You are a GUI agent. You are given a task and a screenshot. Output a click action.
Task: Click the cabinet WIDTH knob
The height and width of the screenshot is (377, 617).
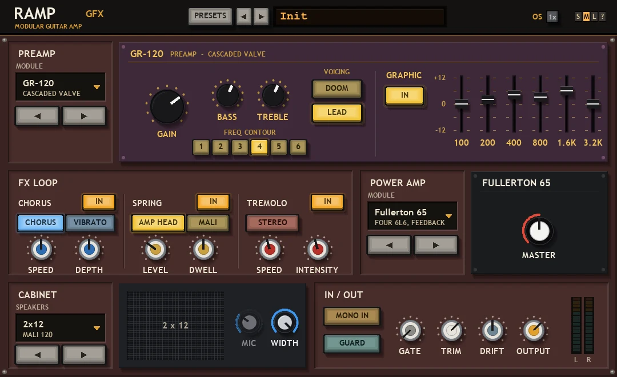(285, 323)
